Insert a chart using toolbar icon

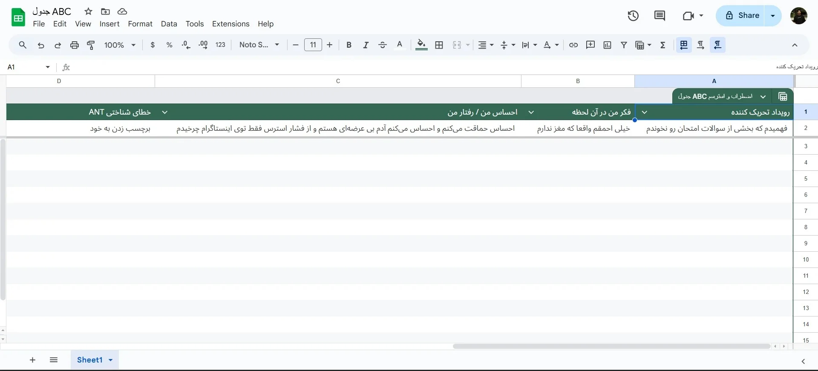607,45
